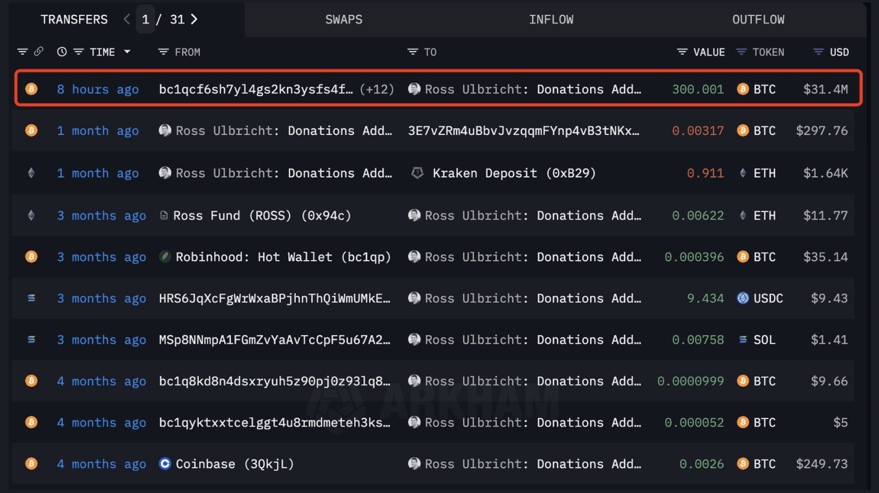Click the Robinhood feather logo icon
Image resolution: width=879 pixels, height=493 pixels.
pyautogui.click(x=165, y=256)
